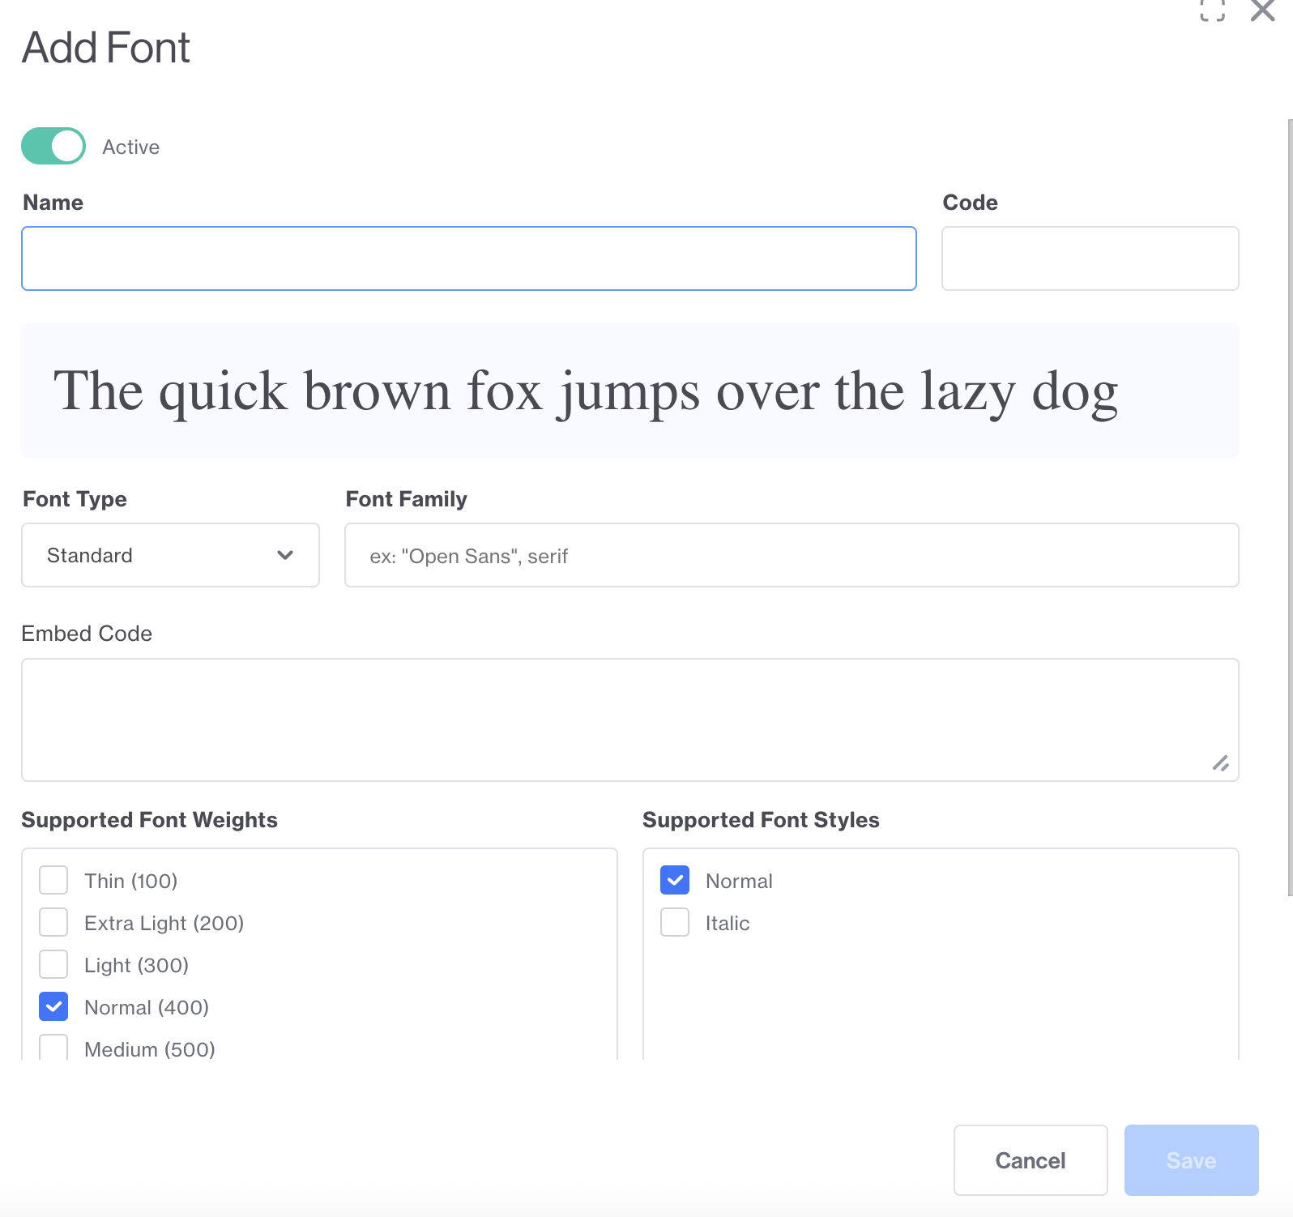Image resolution: width=1293 pixels, height=1217 pixels.
Task: Open the Font Type dropdown
Action: tap(170, 555)
